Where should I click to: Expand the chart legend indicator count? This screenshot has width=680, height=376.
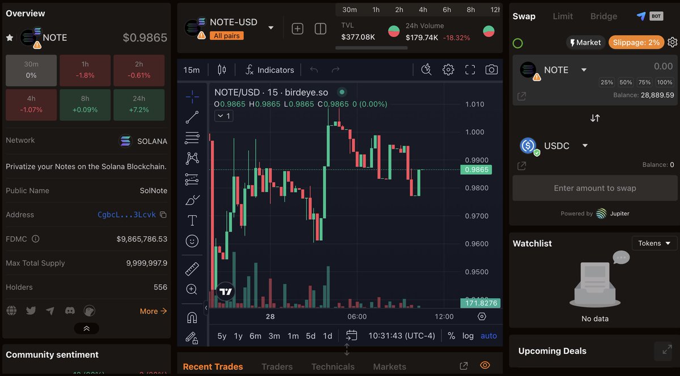[x=223, y=116]
